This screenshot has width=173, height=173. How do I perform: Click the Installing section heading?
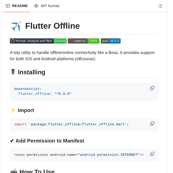(x=32, y=72)
